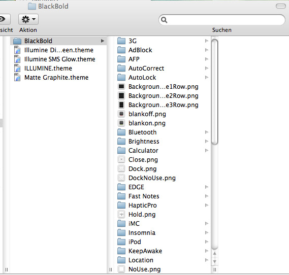Click into the Suchen search field

(222, 20)
